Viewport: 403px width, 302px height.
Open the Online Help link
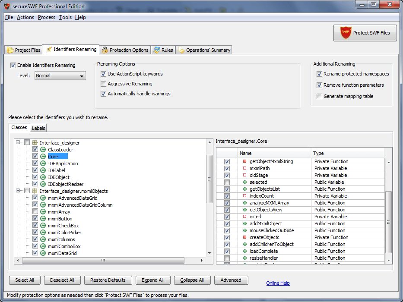(x=278, y=283)
